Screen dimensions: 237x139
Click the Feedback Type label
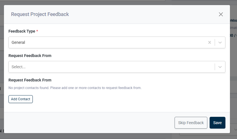pos(22,31)
